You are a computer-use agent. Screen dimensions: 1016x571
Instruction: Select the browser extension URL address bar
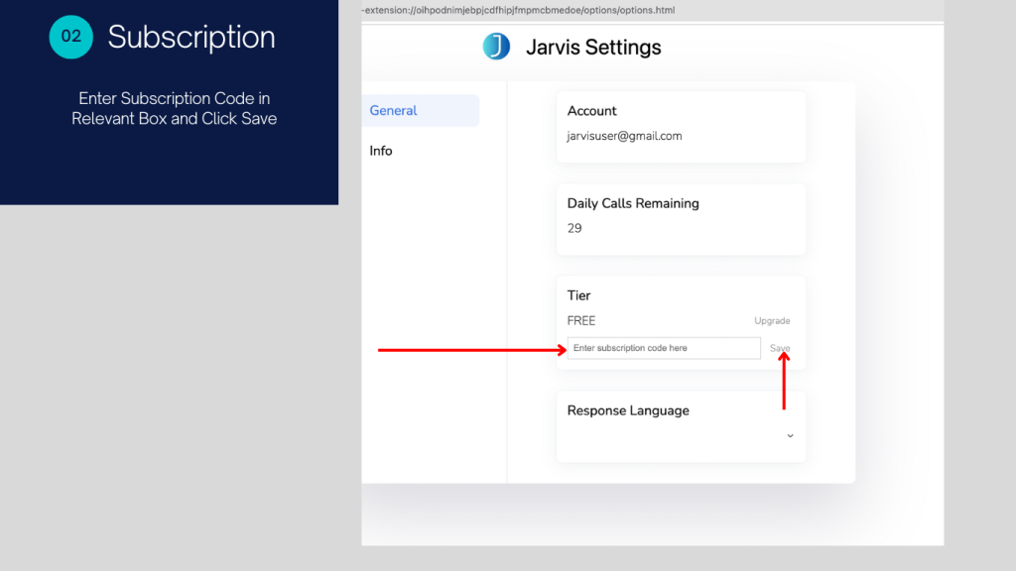coord(516,10)
